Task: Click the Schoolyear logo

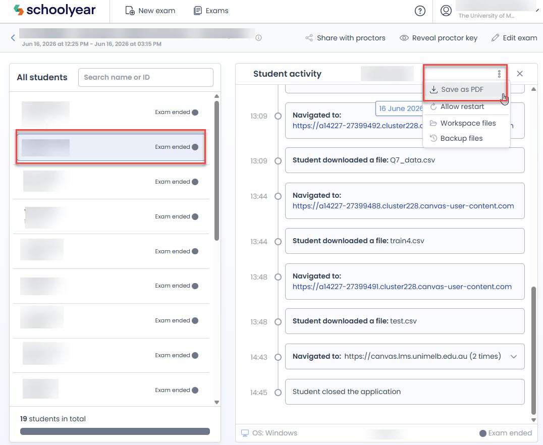Action: click(55, 10)
